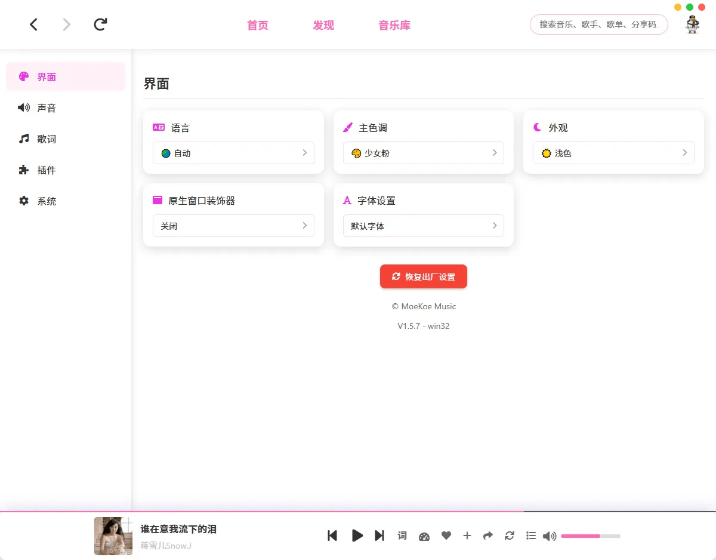Open the 声音 settings section
This screenshot has width=716, height=560.
tap(47, 108)
